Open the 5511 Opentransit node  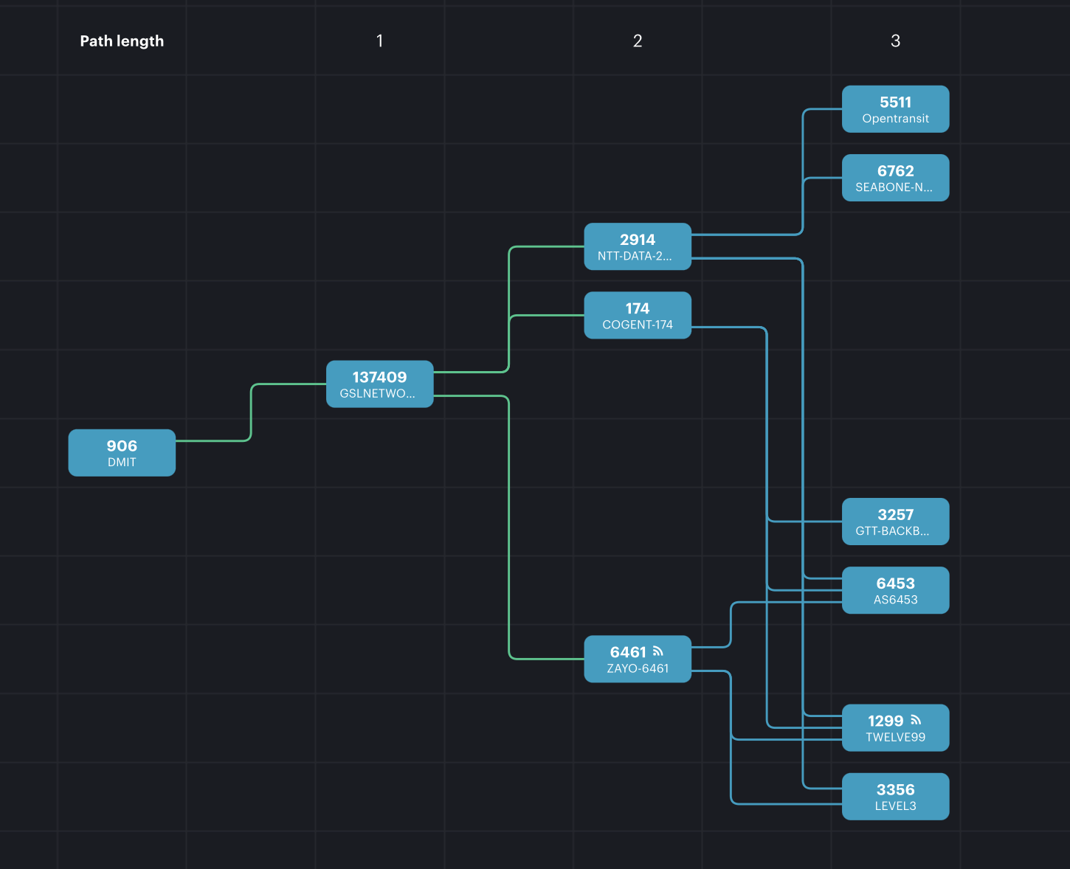[x=895, y=109]
